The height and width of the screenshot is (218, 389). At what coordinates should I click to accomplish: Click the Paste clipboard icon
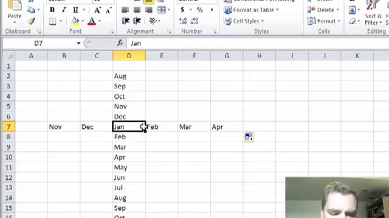tap(15, 5)
